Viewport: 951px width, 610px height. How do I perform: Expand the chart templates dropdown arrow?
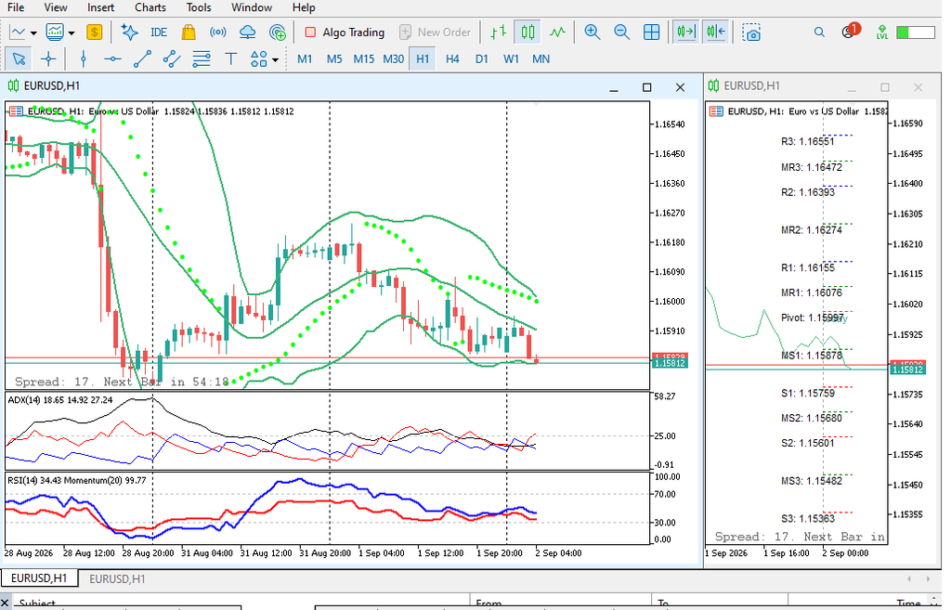pos(72,32)
